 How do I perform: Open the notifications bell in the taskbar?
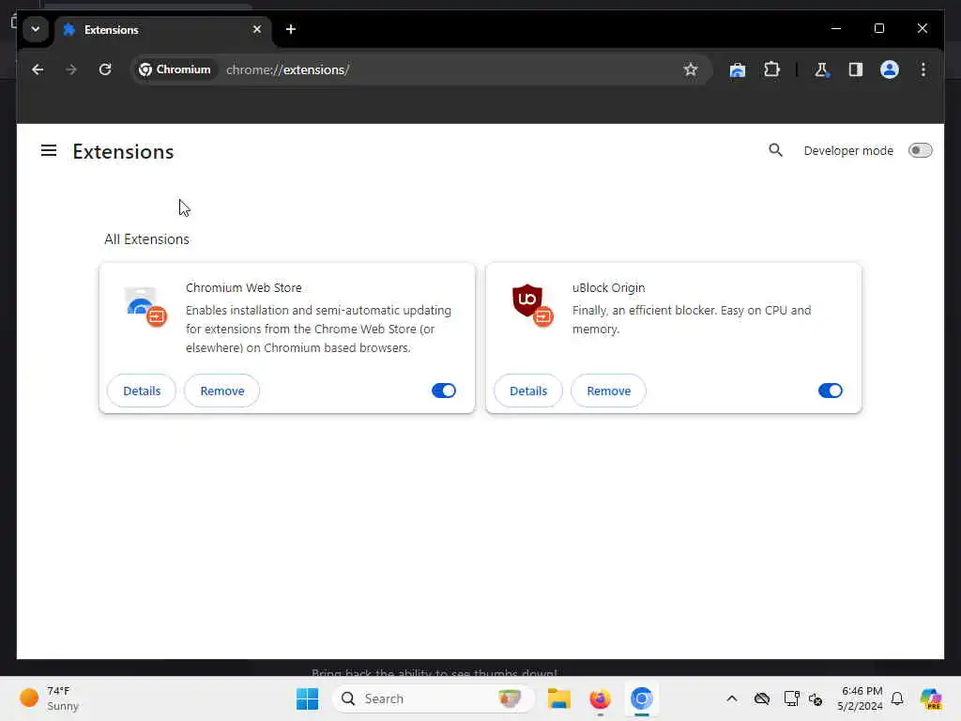click(x=897, y=698)
